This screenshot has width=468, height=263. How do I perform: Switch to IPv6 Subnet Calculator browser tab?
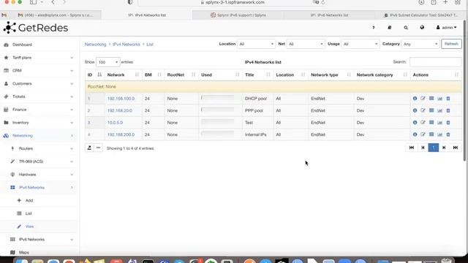[x=420, y=15]
